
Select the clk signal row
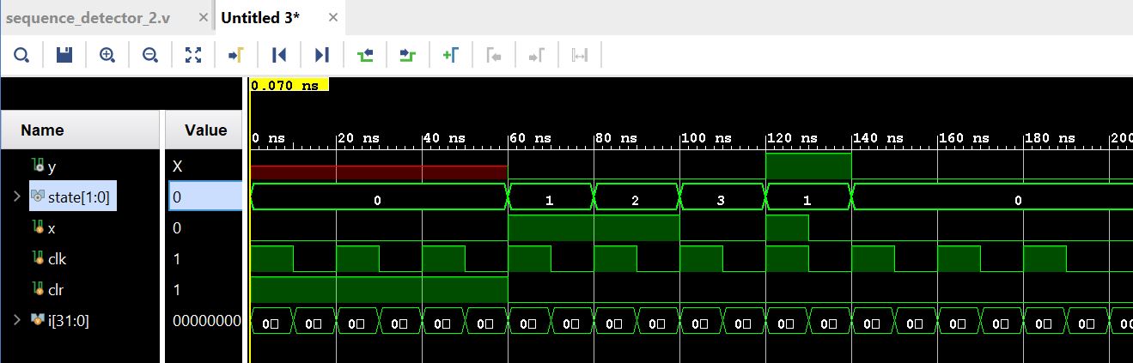pos(57,259)
